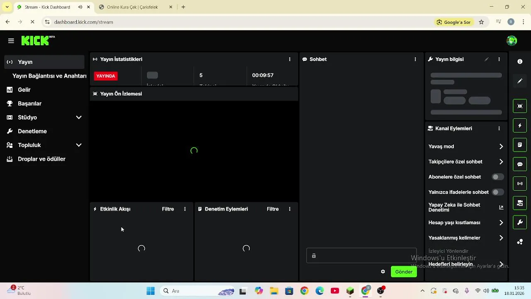Click the pencil edit icon in right sidebar
The image size is (531, 299).
pos(520,81)
